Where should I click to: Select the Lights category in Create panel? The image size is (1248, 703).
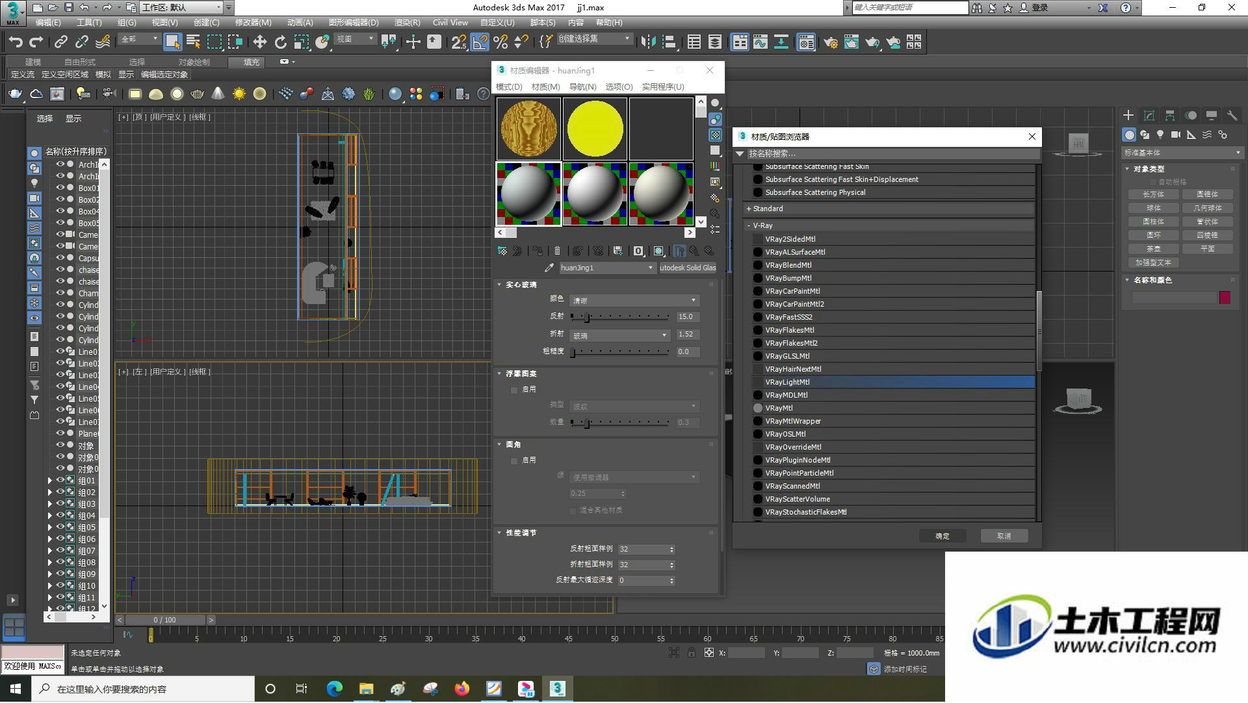coord(1160,134)
